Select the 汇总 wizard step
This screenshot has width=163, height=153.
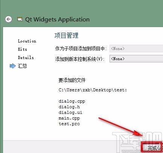coord(22,66)
